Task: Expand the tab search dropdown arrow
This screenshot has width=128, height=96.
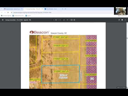Action: pos(2,9)
